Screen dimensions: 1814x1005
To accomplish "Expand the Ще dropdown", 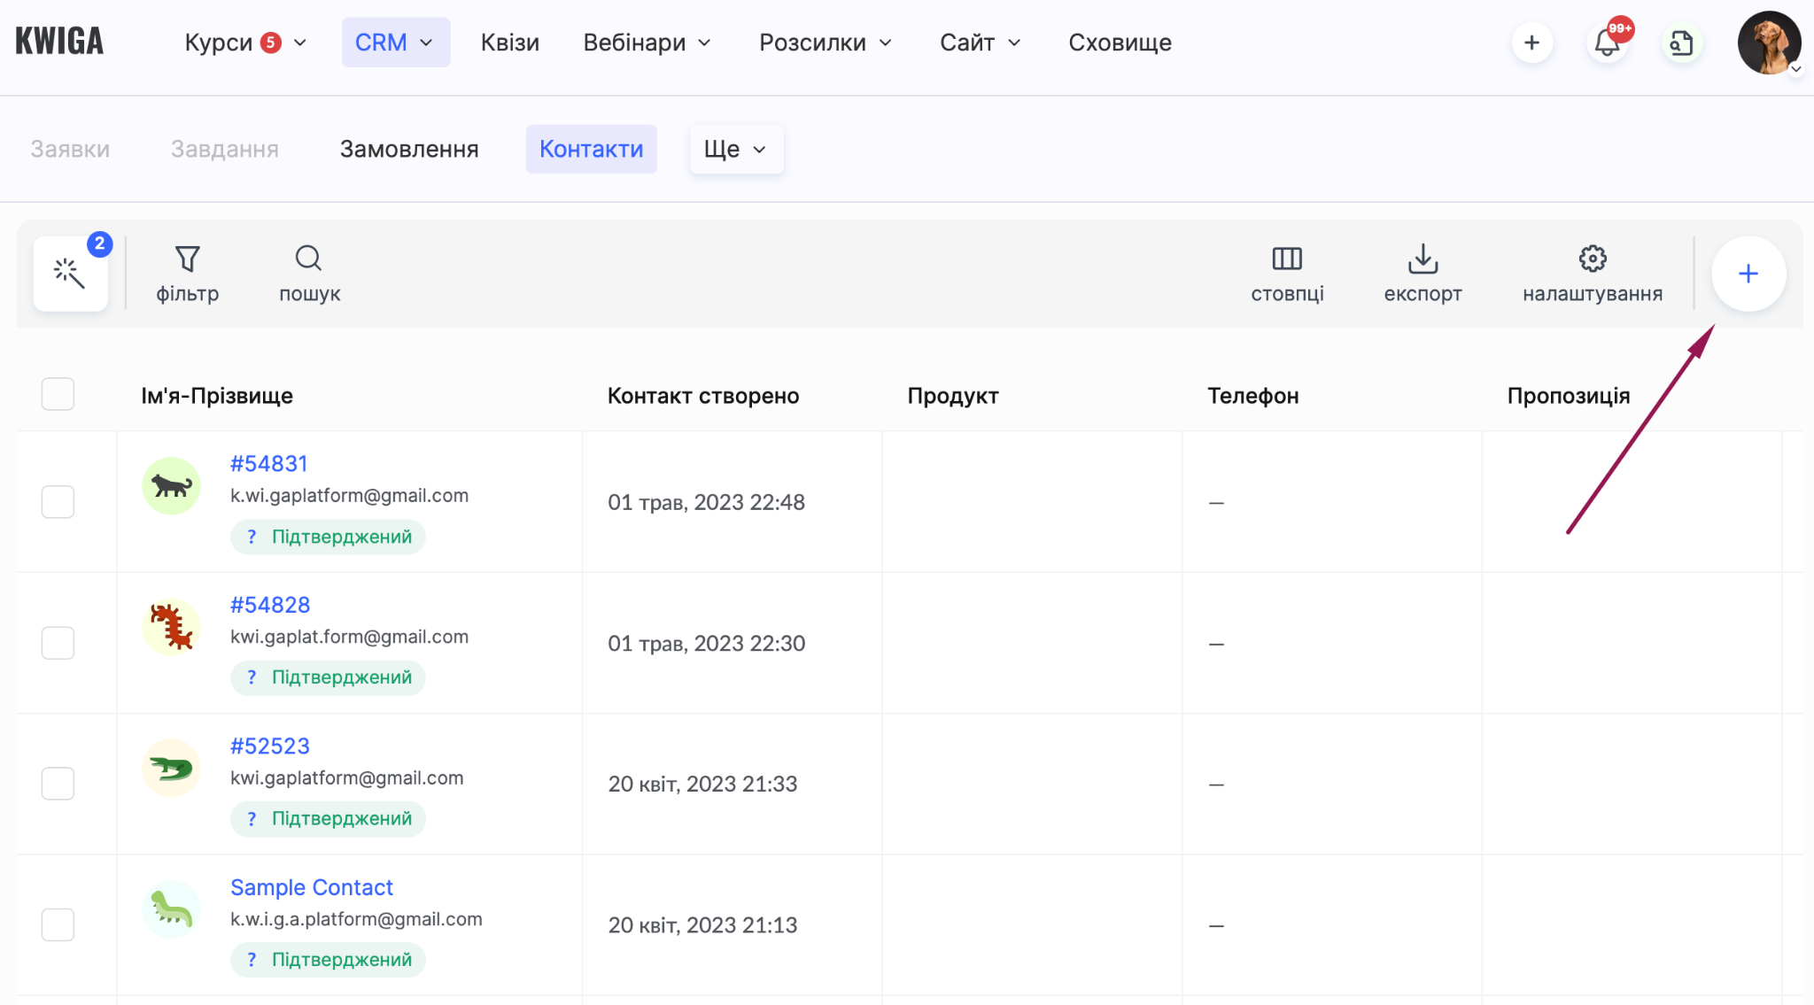I will [x=736, y=149].
